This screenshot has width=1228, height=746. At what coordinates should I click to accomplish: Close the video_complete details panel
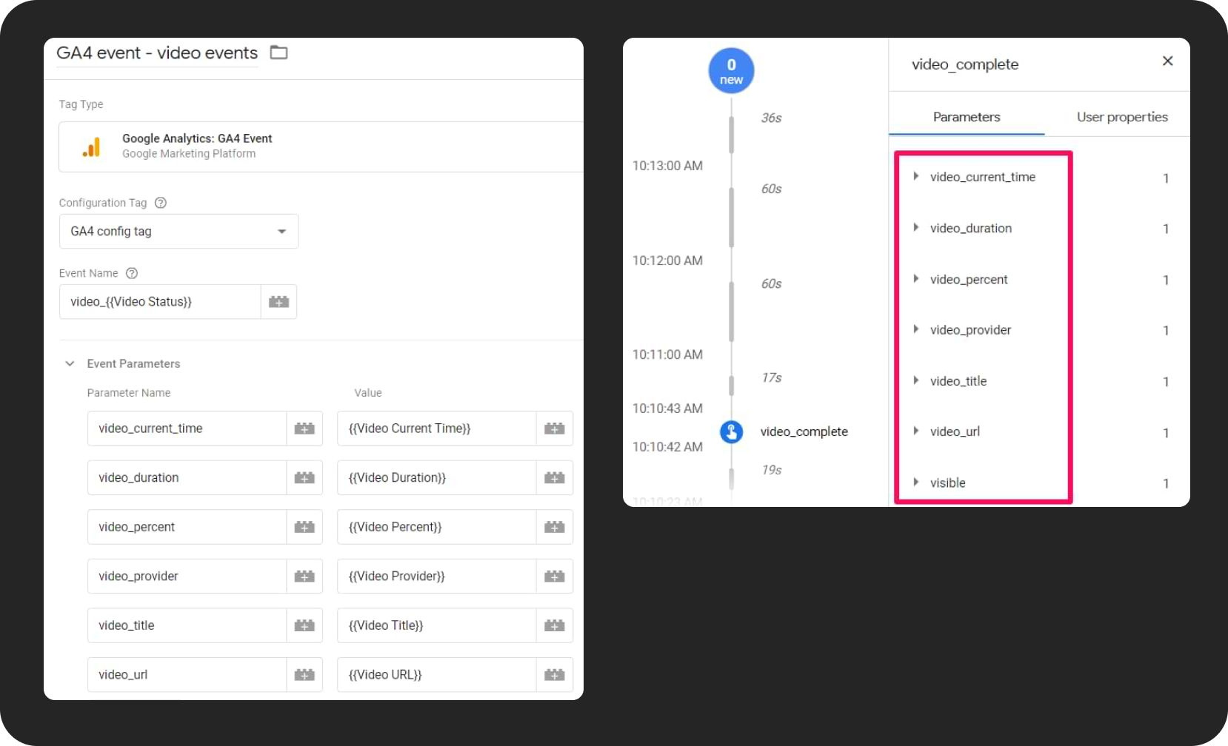pyautogui.click(x=1167, y=61)
